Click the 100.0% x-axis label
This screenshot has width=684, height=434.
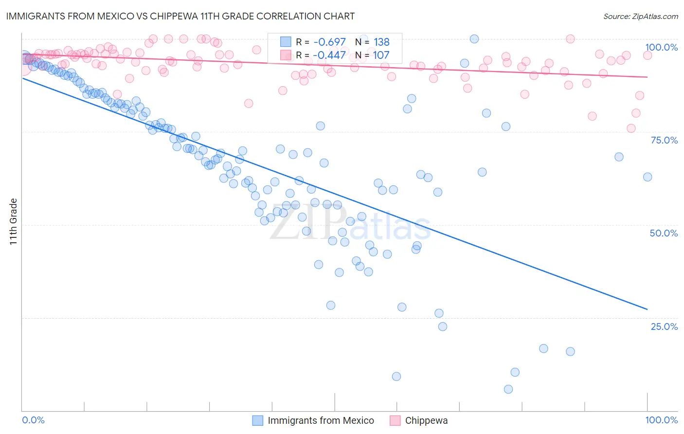(x=662, y=420)
